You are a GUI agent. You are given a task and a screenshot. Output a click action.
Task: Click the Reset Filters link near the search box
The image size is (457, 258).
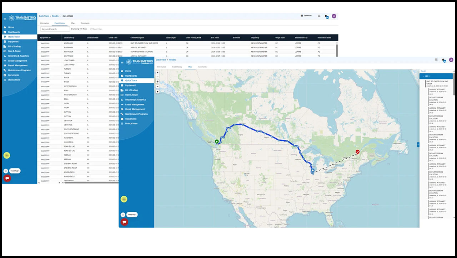click(x=96, y=29)
